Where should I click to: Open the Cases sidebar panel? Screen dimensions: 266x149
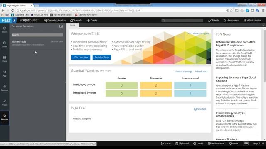coord(5,44)
